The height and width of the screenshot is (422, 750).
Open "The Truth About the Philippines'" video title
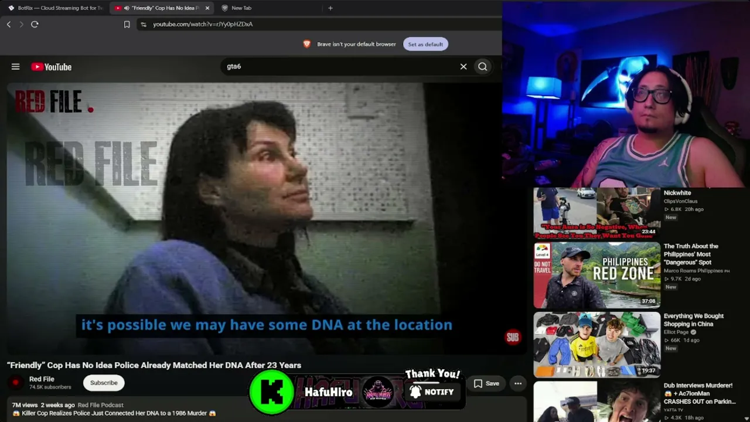[691, 254]
